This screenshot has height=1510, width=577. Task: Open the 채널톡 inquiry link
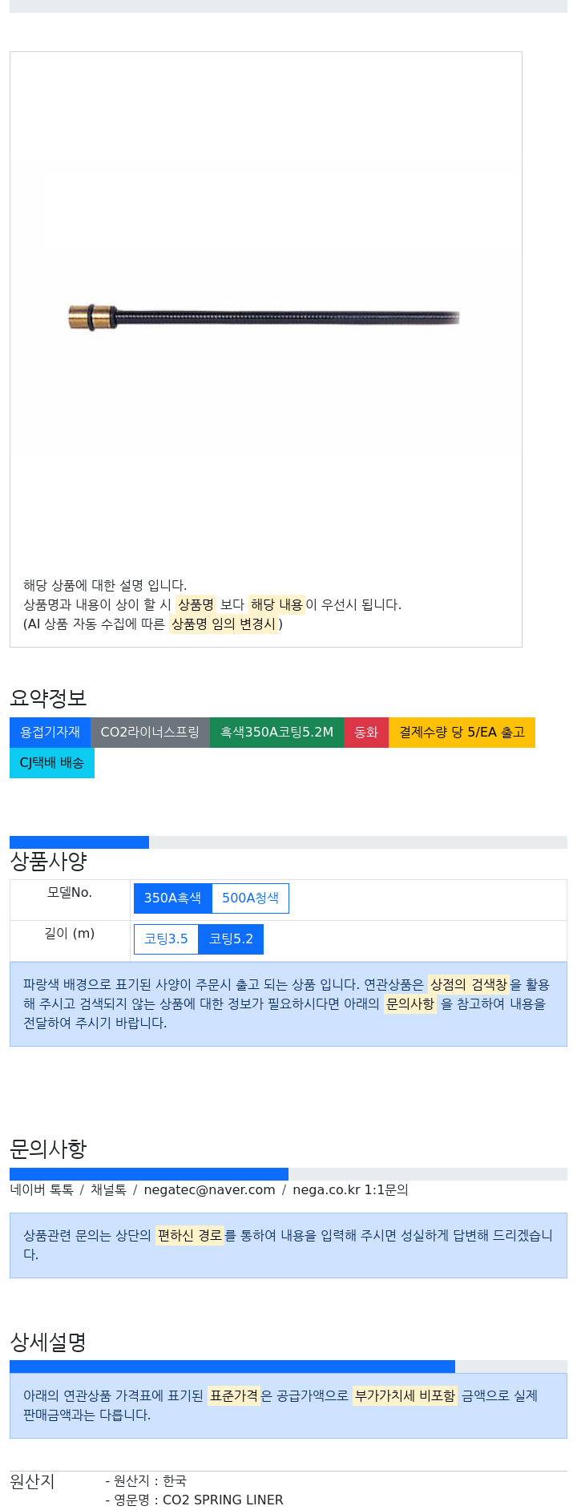coord(108,1190)
